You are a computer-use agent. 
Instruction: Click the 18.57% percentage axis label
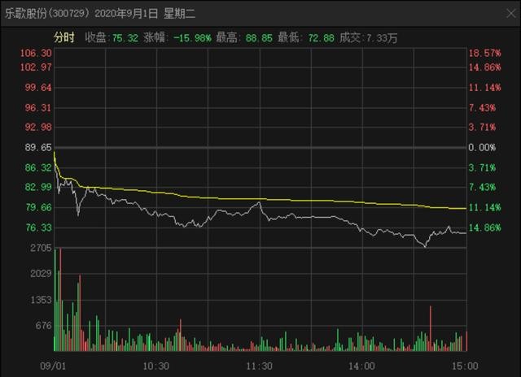484,53
